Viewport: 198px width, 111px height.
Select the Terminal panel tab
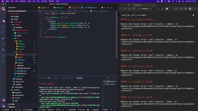click(80, 78)
